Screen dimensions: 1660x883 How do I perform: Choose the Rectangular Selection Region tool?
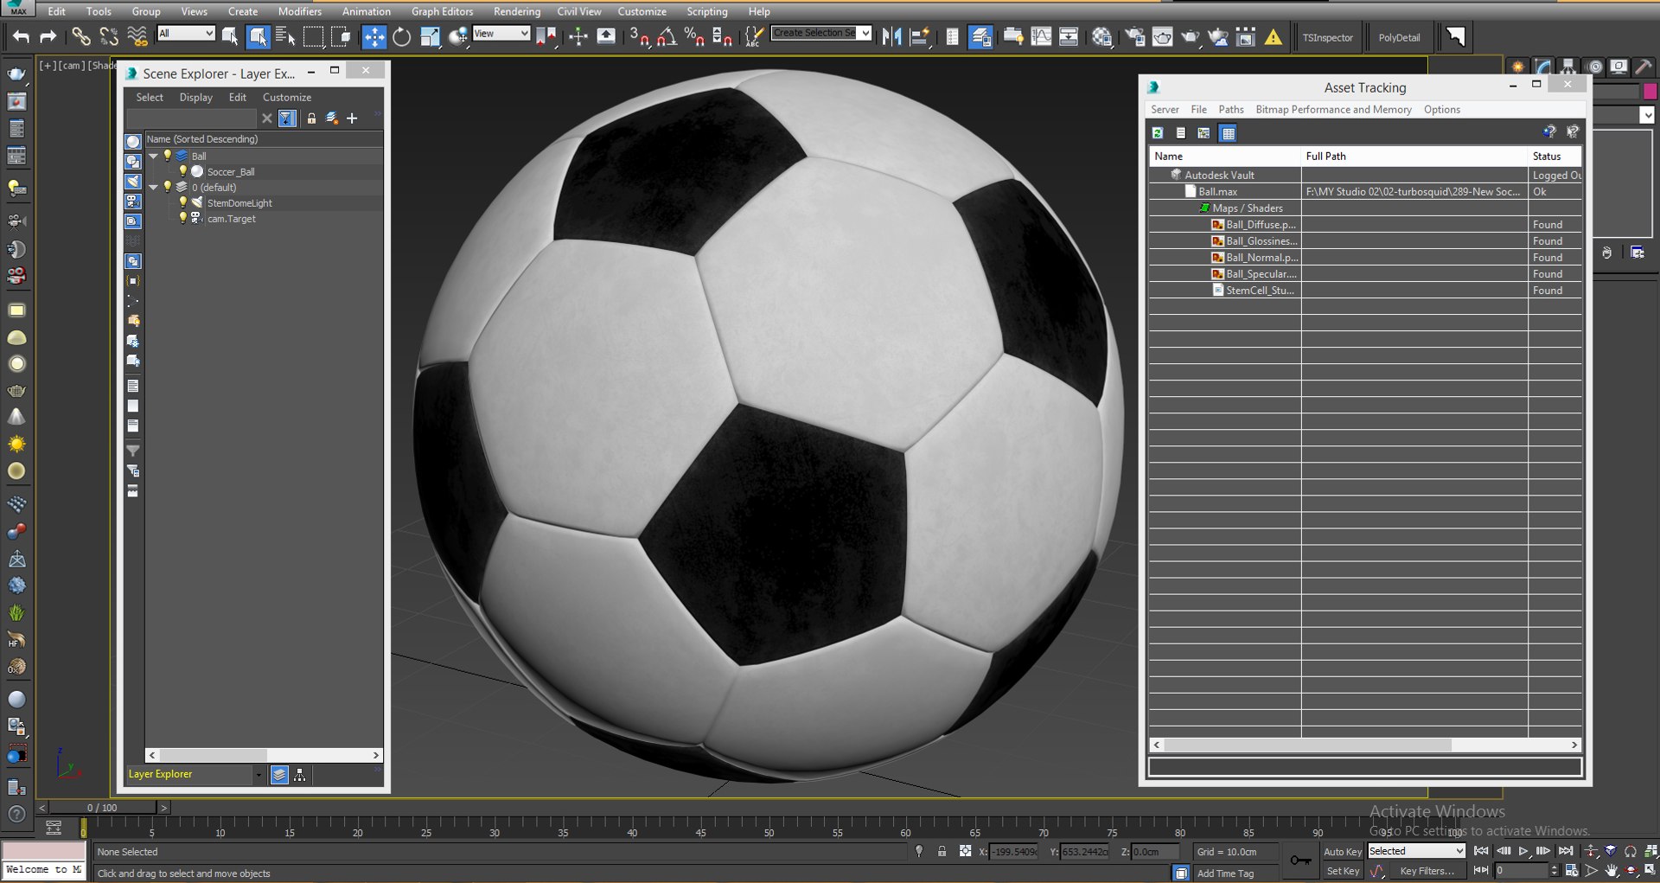[313, 36]
